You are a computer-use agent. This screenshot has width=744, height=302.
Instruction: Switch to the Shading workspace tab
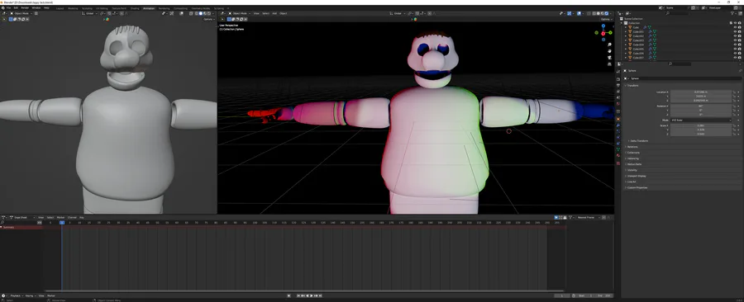135,8
